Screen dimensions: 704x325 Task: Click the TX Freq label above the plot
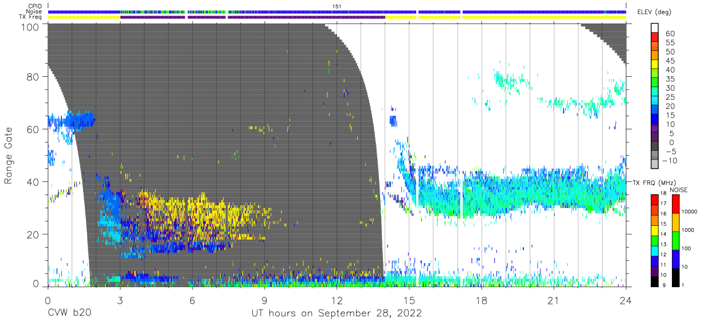pyautogui.click(x=32, y=17)
